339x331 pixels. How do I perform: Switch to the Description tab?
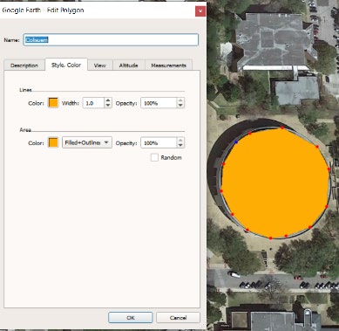coord(24,66)
